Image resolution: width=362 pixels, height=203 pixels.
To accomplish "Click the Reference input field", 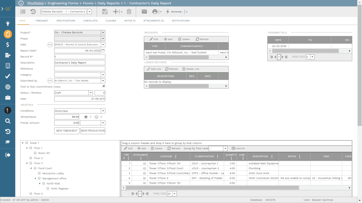I will click(80, 69).
